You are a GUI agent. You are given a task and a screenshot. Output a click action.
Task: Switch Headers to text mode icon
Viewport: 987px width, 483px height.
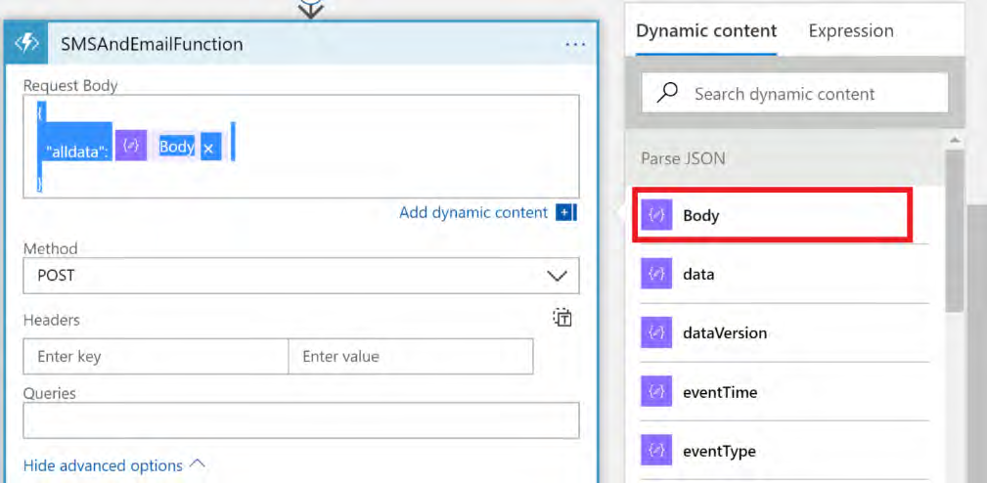(x=562, y=317)
